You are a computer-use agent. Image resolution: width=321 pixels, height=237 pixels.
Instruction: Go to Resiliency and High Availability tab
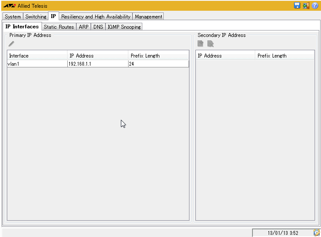tap(96, 17)
